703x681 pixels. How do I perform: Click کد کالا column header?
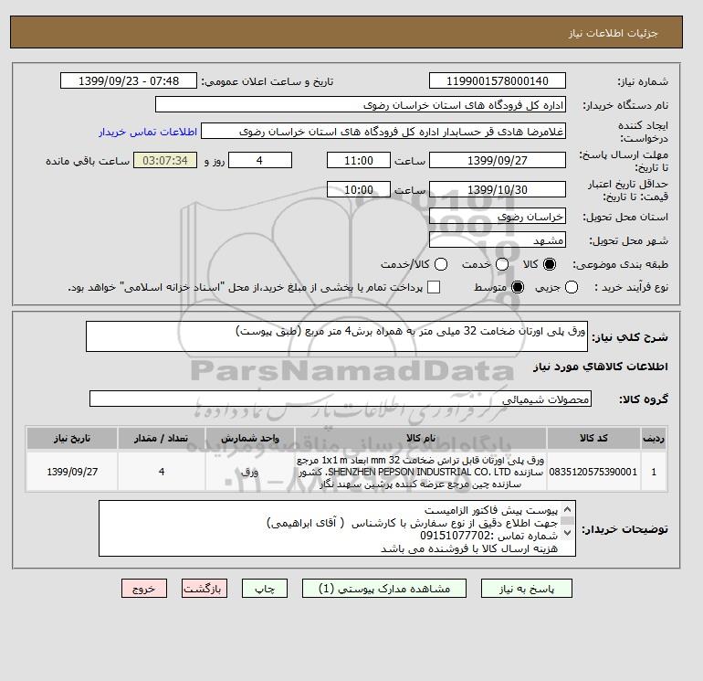(593, 438)
